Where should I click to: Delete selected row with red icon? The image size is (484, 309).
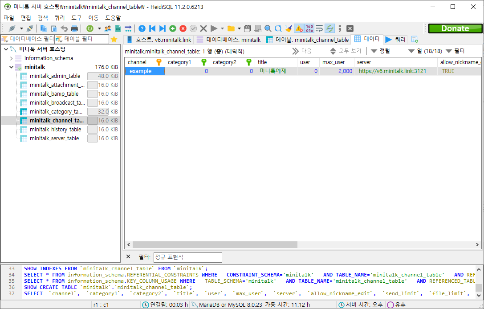point(183,28)
